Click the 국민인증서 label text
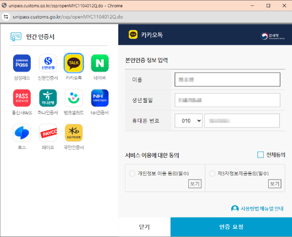 pyautogui.click(x=74, y=147)
